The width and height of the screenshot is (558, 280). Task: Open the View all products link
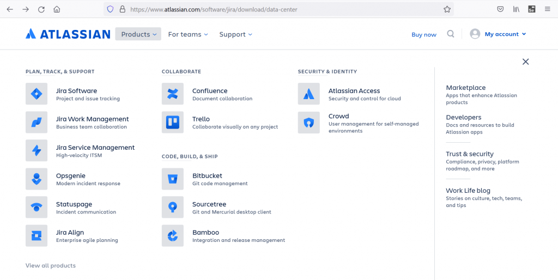tap(51, 265)
